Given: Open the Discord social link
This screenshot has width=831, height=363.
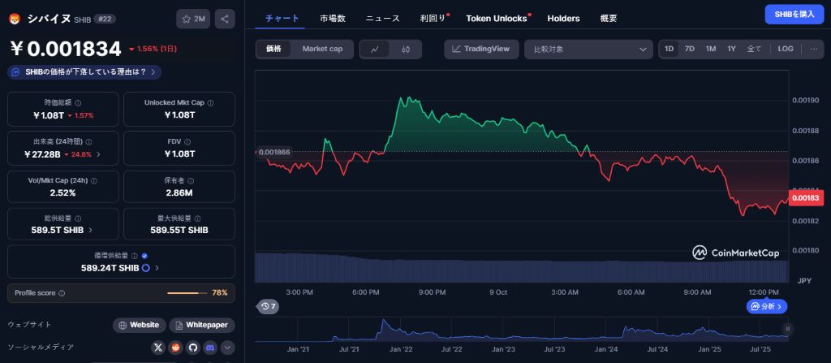Looking at the screenshot, I should coord(210,348).
